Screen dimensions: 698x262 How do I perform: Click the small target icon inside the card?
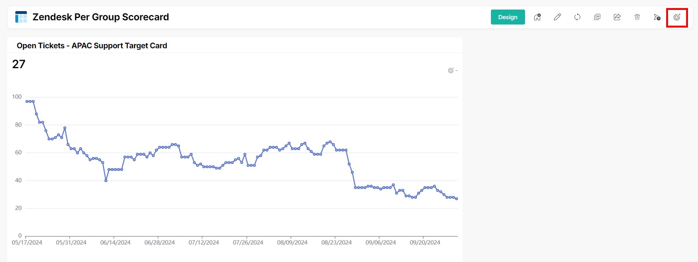[451, 70]
